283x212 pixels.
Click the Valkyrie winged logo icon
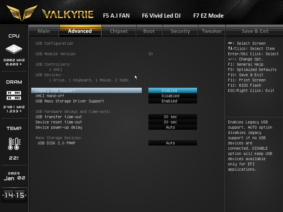pos(22,13)
